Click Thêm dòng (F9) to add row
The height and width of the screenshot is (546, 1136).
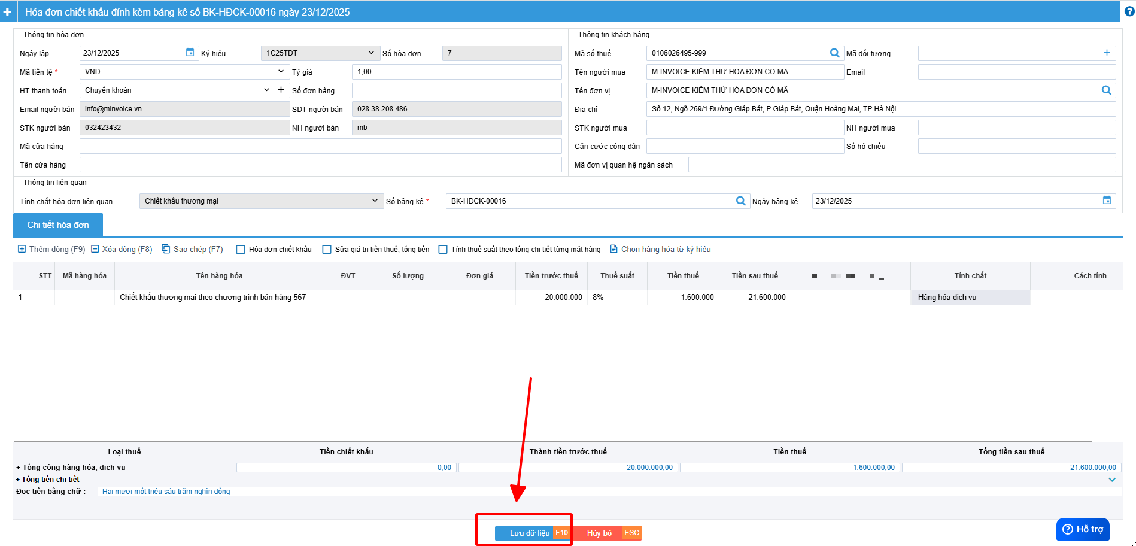51,250
